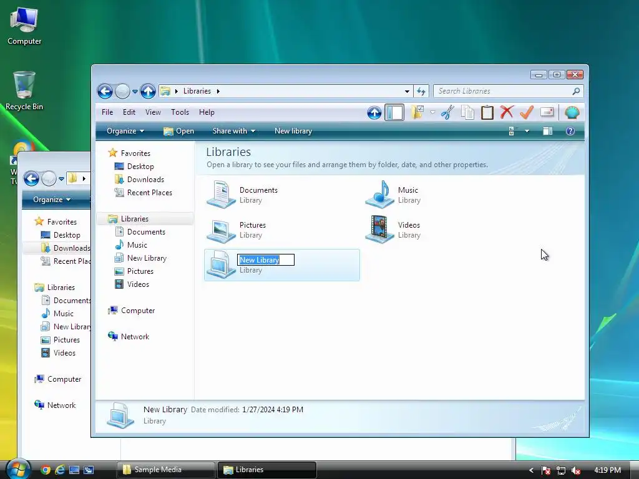Toggle the preview pane button

coord(548,131)
